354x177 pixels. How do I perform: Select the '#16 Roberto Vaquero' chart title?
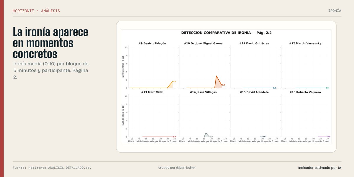[x=305, y=92]
